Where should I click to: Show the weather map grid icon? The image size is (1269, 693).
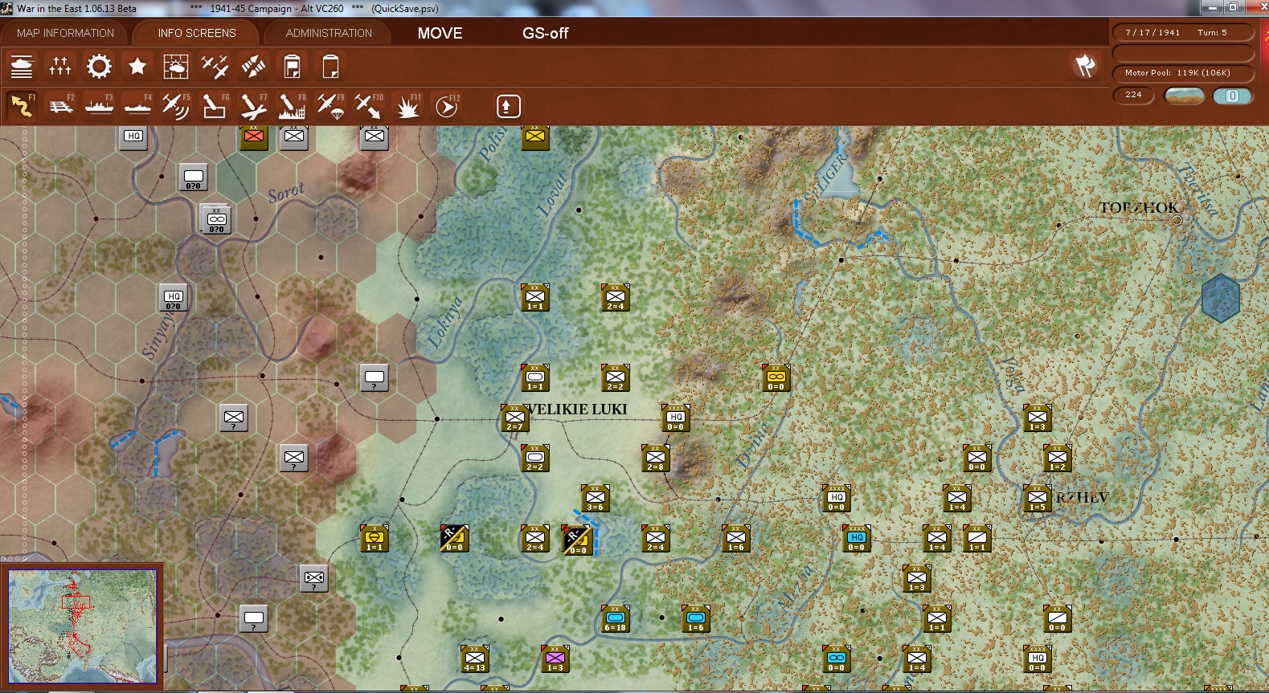pos(176,66)
